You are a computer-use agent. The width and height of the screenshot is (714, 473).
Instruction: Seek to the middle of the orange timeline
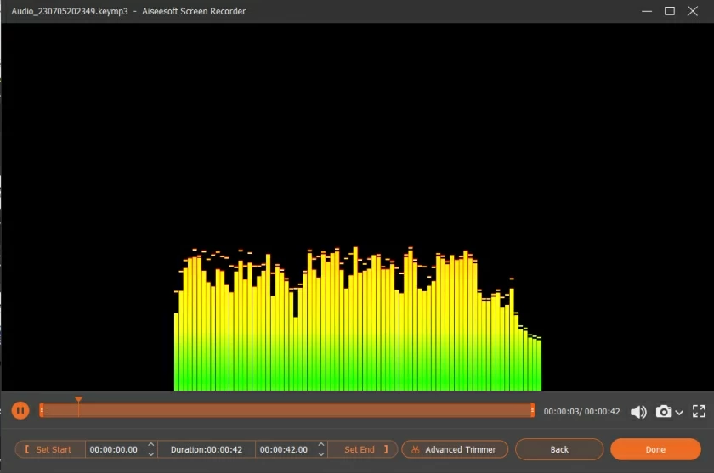coord(287,410)
